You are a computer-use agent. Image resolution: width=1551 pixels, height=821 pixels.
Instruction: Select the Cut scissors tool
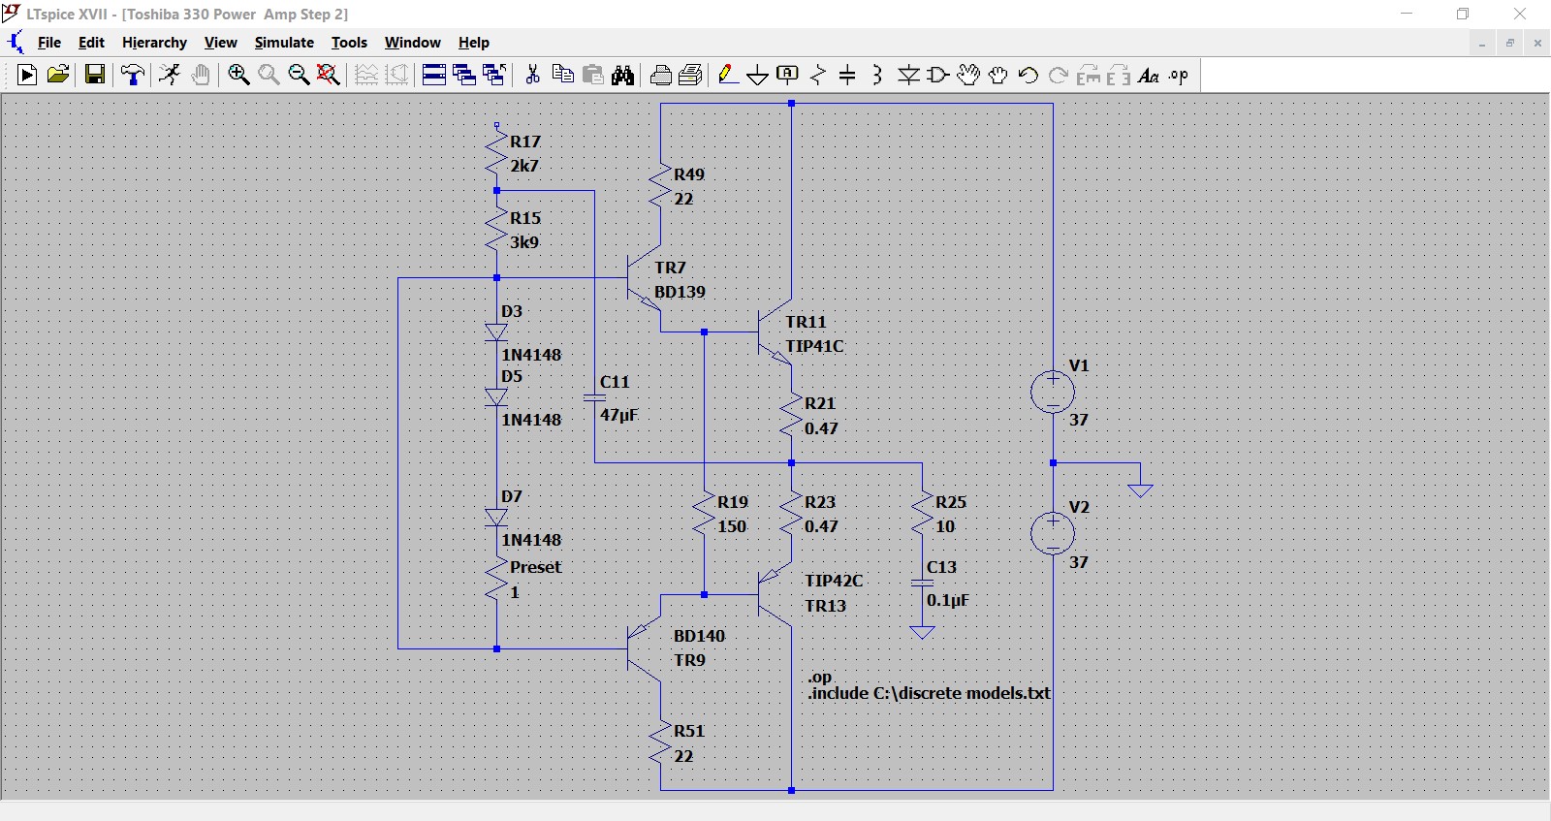532,75
